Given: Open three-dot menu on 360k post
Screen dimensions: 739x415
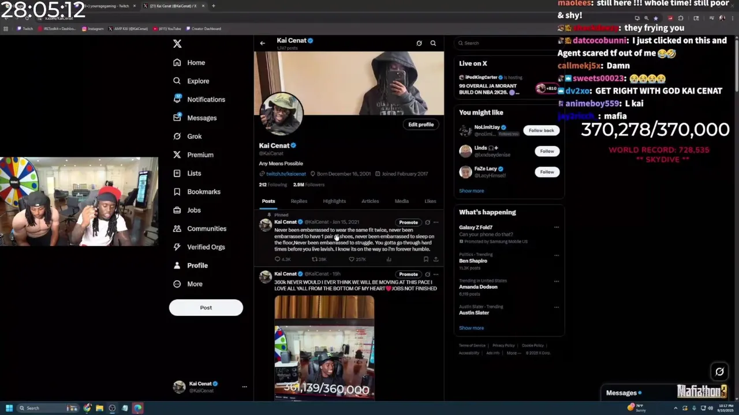Looking at the screenshot, I should click(x=436, y=274).
